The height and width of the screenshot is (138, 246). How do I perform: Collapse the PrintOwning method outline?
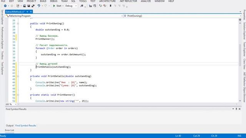pos(18,23)
